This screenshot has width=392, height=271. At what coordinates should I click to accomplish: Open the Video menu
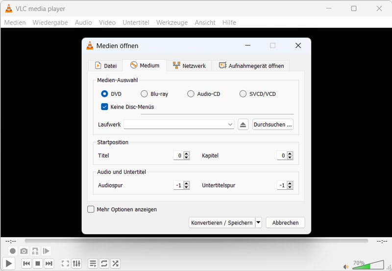point(107,23)
